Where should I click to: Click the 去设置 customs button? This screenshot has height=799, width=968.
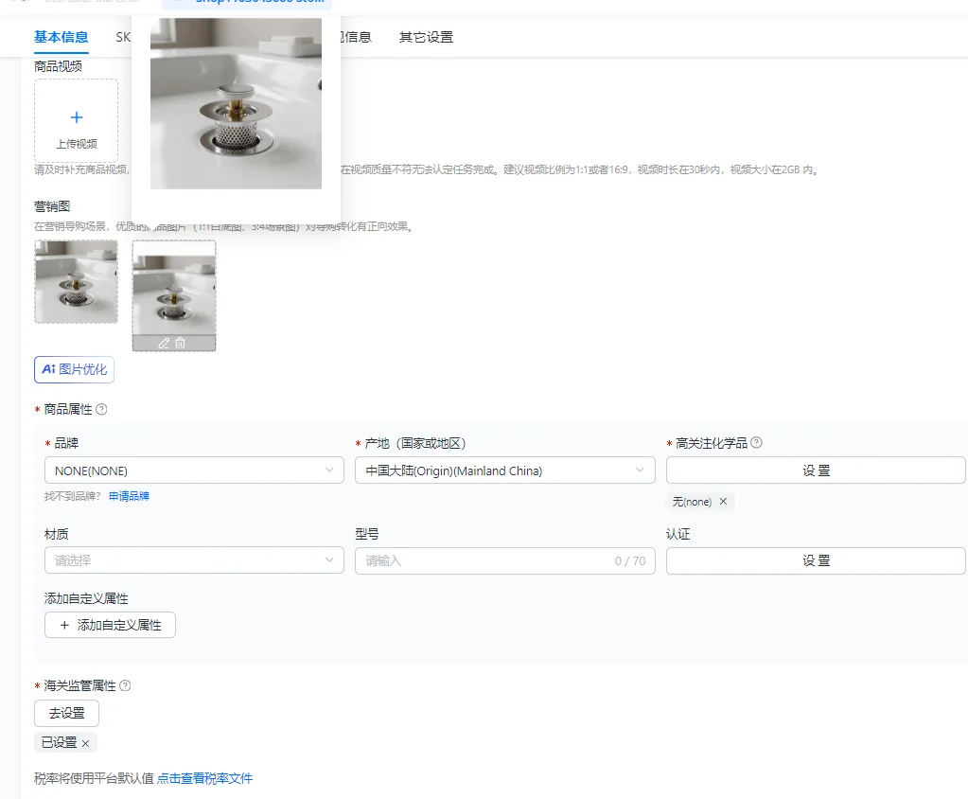click(66, 713)
